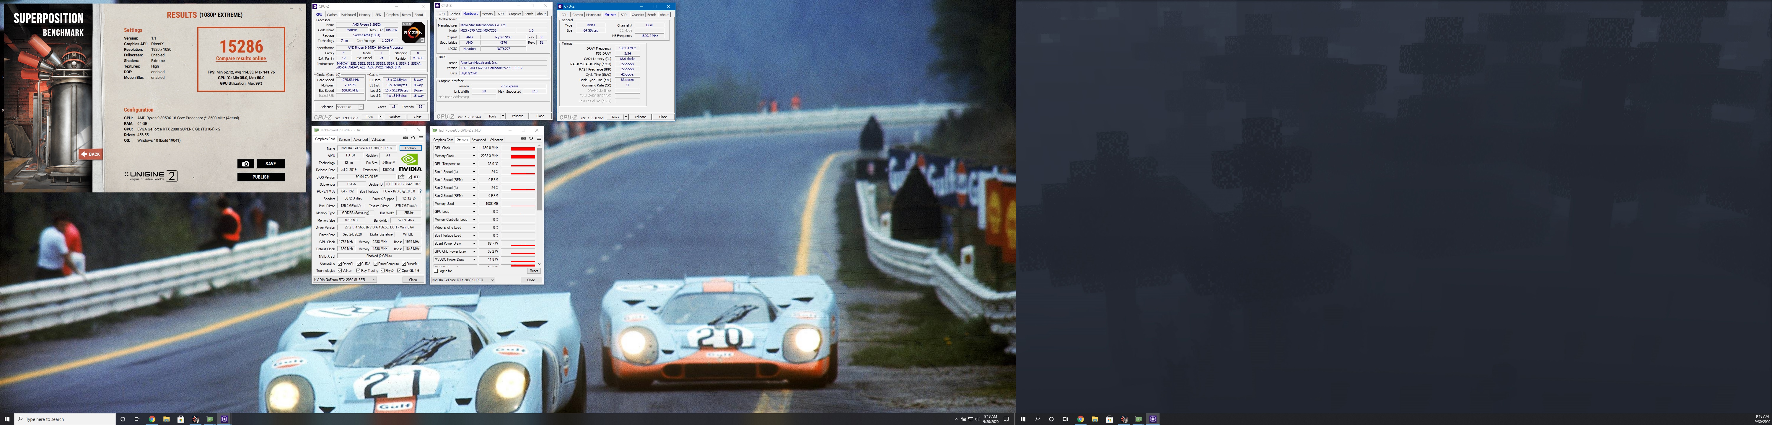Viewport: 1772px width, 425px height.
Task: Open Microsoft Store from the main taskbar
Action: 181,419
